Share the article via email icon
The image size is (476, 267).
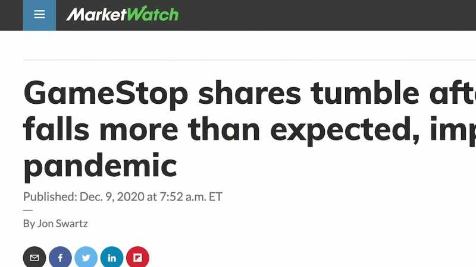(x=35, y=258)
